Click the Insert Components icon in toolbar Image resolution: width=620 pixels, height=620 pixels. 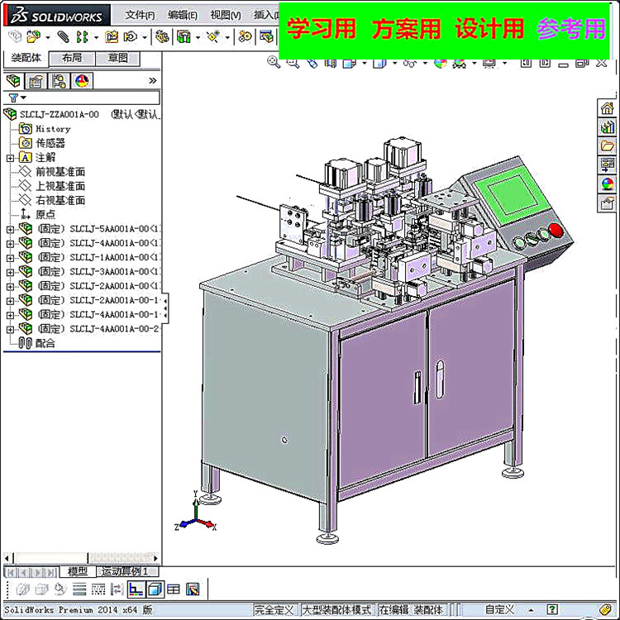pos(33,36)
